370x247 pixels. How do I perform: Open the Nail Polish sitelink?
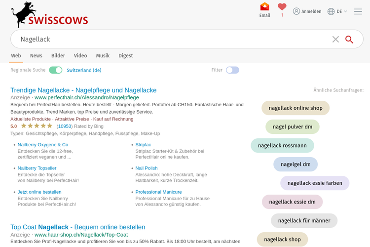(x=147, y=168)
